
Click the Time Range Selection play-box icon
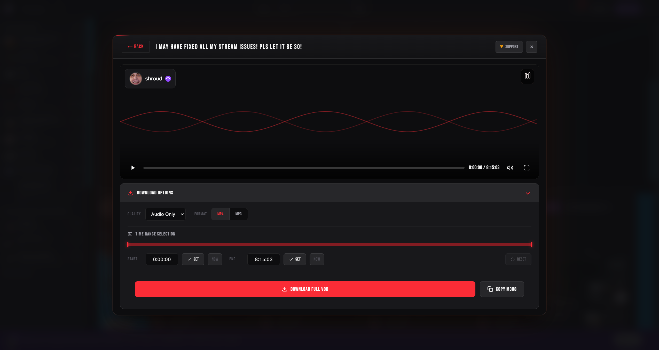[x=130, y=234]
